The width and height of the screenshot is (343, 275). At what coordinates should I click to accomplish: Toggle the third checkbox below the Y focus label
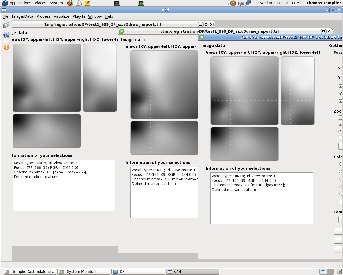[x=341, y=101]
